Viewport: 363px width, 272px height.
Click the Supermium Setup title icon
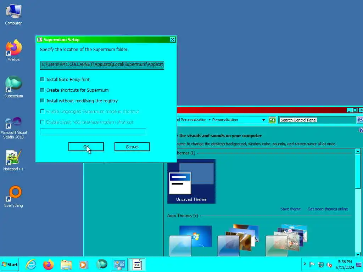click(x=40, y=40)
